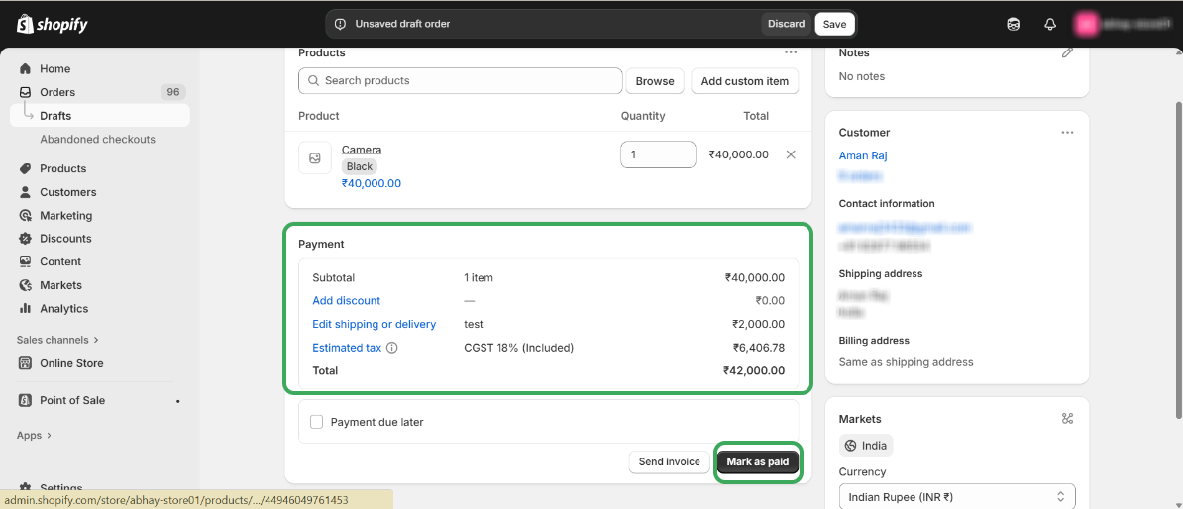This screenshot has width=1183, height=509.
Task: Click the Camera product thumbnail
Action: coord(315,157)
